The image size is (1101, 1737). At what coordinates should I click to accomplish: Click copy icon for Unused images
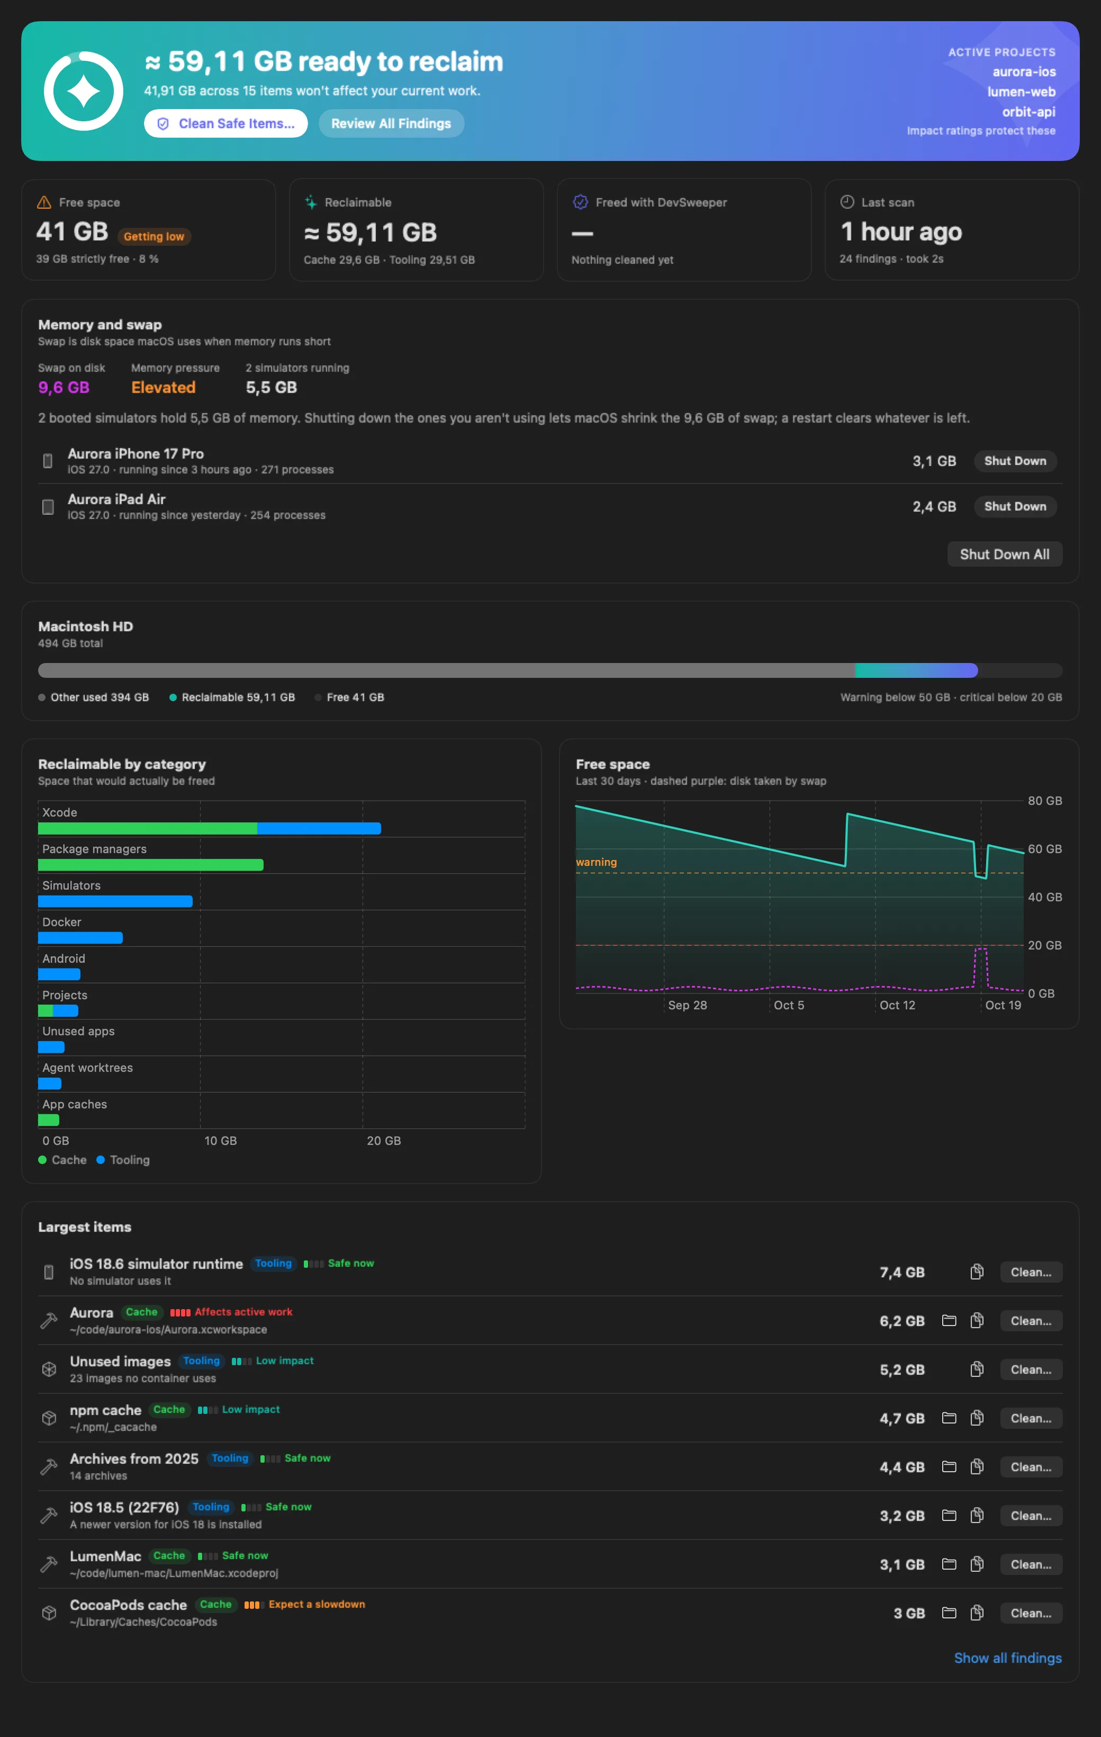click(977, 1369)
